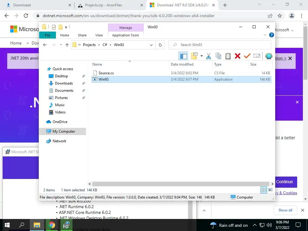Screen dimensions: 308x231
Task: Click the Manage contextual tab header
Action: [x=126, y=28]
